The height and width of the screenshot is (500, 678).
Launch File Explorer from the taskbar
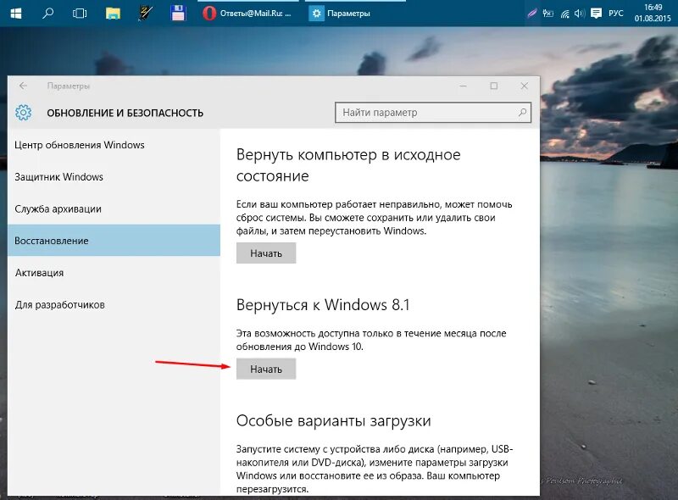pos(113,14)
